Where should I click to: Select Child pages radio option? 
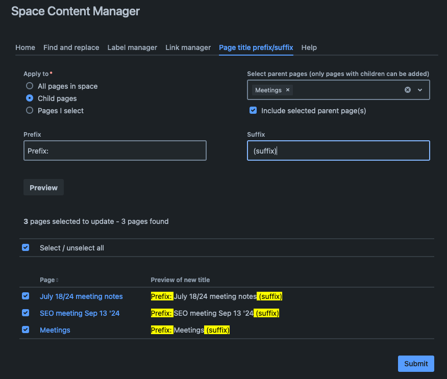30,98
